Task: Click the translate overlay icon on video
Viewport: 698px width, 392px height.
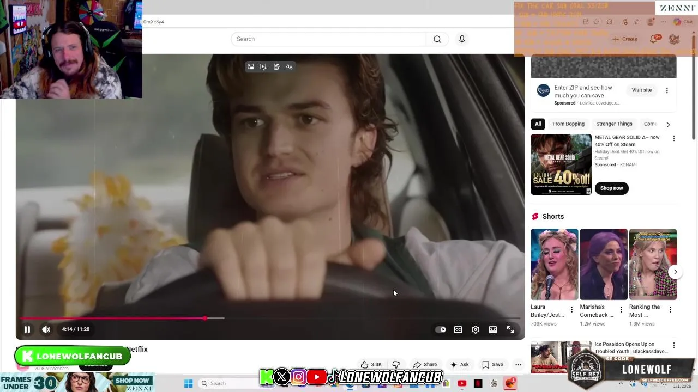Action: pyautogui.click(x=290, y=66)
